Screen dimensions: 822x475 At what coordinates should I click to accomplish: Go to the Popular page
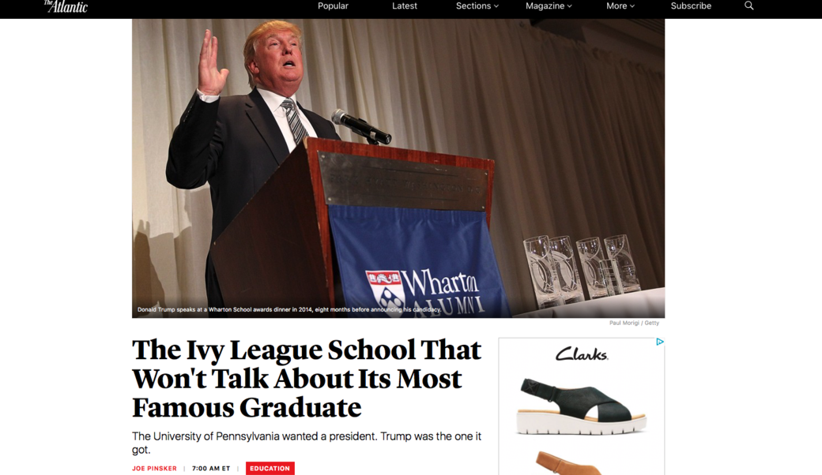click(x=333, y=6)
